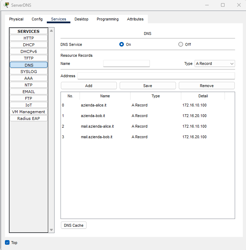
Task: Click the ServerDNS Packet Tracer app icon
Action: [6, 5]
